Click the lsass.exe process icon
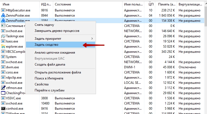 click(3, 41)
